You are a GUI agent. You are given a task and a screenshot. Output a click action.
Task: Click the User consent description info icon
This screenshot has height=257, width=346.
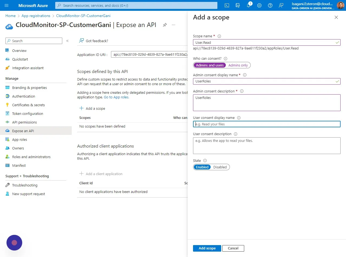click(x=236, y=134)
